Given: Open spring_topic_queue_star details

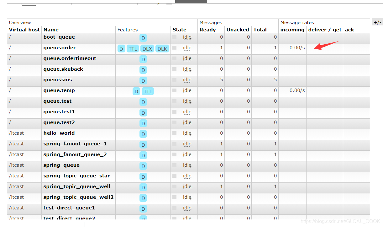Looking at the screenshot, I should coord(77,176).
